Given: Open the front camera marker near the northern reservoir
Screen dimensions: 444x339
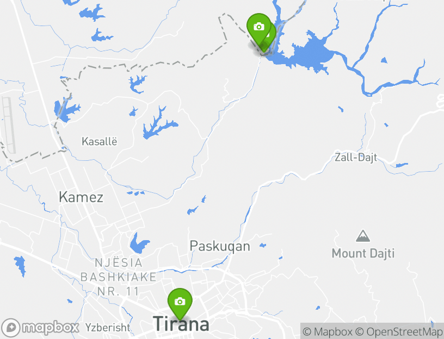Looking at the screenshot, I should click(x=259, y=28).
